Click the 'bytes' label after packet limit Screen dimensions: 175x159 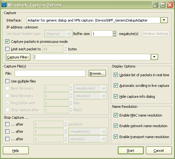tap(72, 49)
